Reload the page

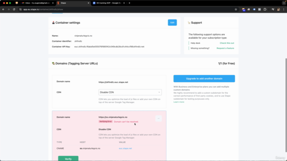pos(14,9)
